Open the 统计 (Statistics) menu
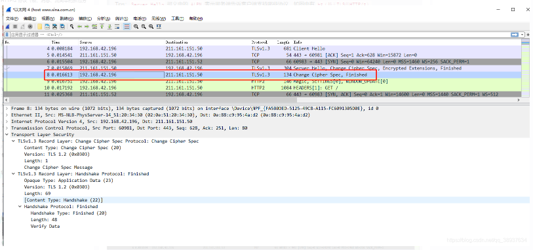Image resolution: width=533 pixels, height=250 pixels. point(121,19)
